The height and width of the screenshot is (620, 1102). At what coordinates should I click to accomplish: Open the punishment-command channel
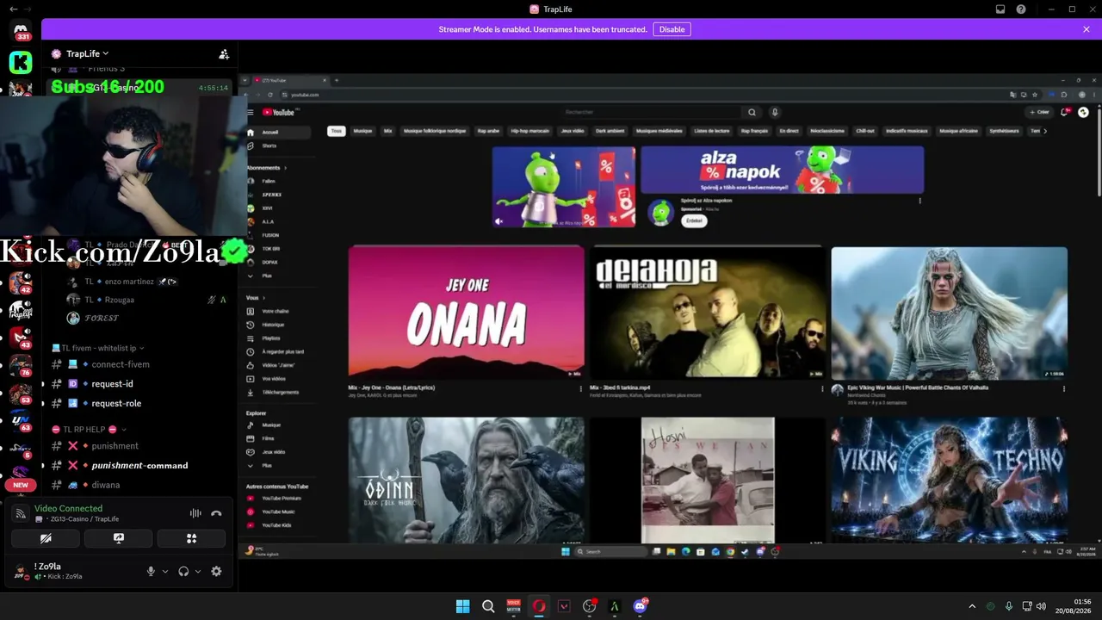pyautogui.click(x=139, y=465)
